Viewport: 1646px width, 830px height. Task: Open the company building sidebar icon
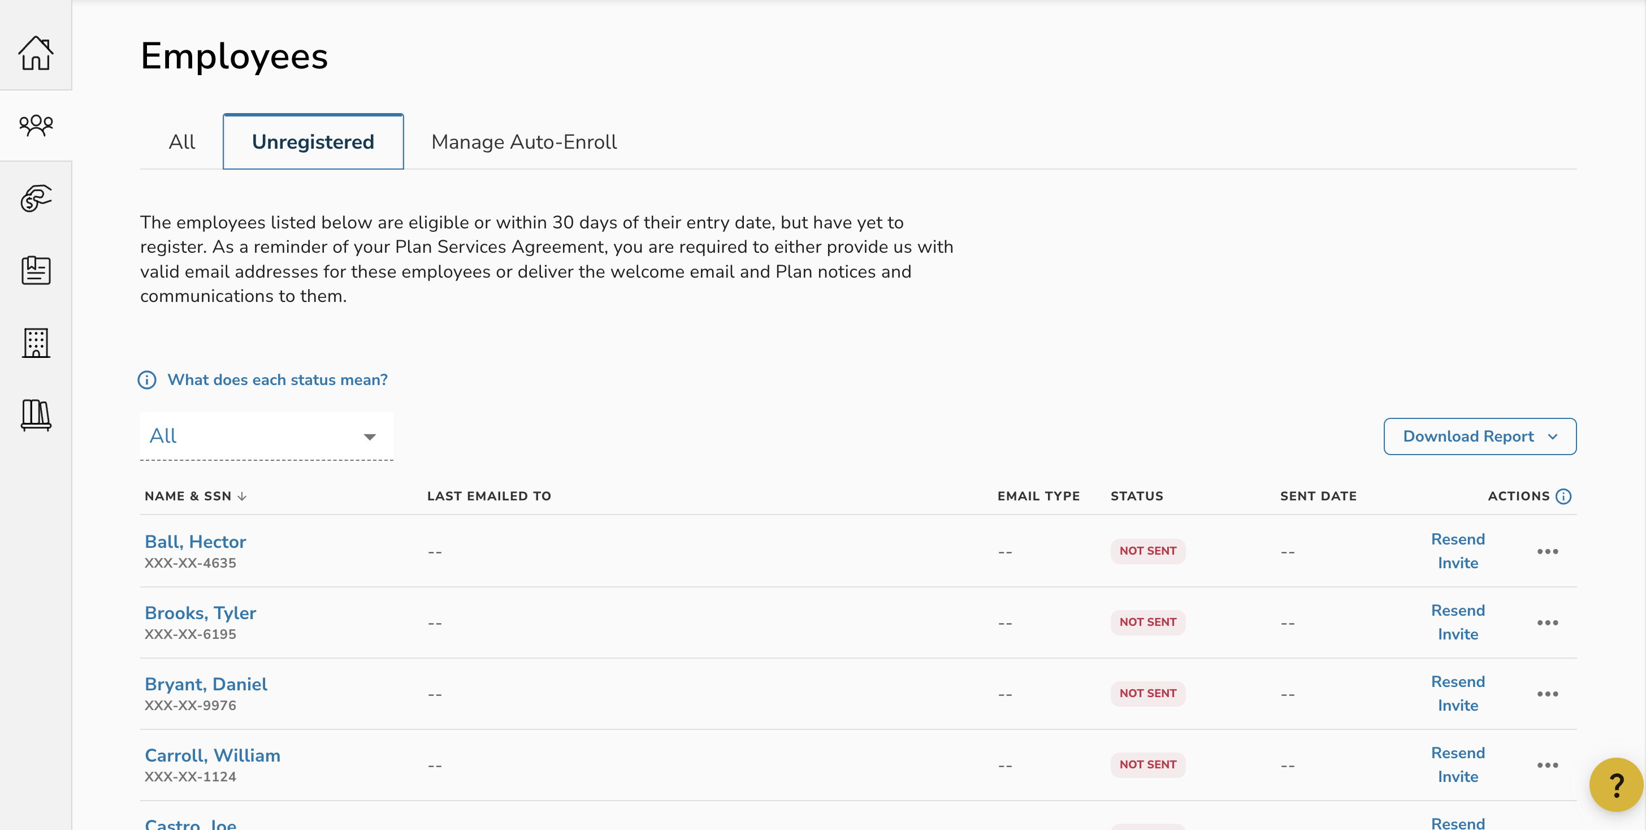pyautogui.click(x=36, y=343)
